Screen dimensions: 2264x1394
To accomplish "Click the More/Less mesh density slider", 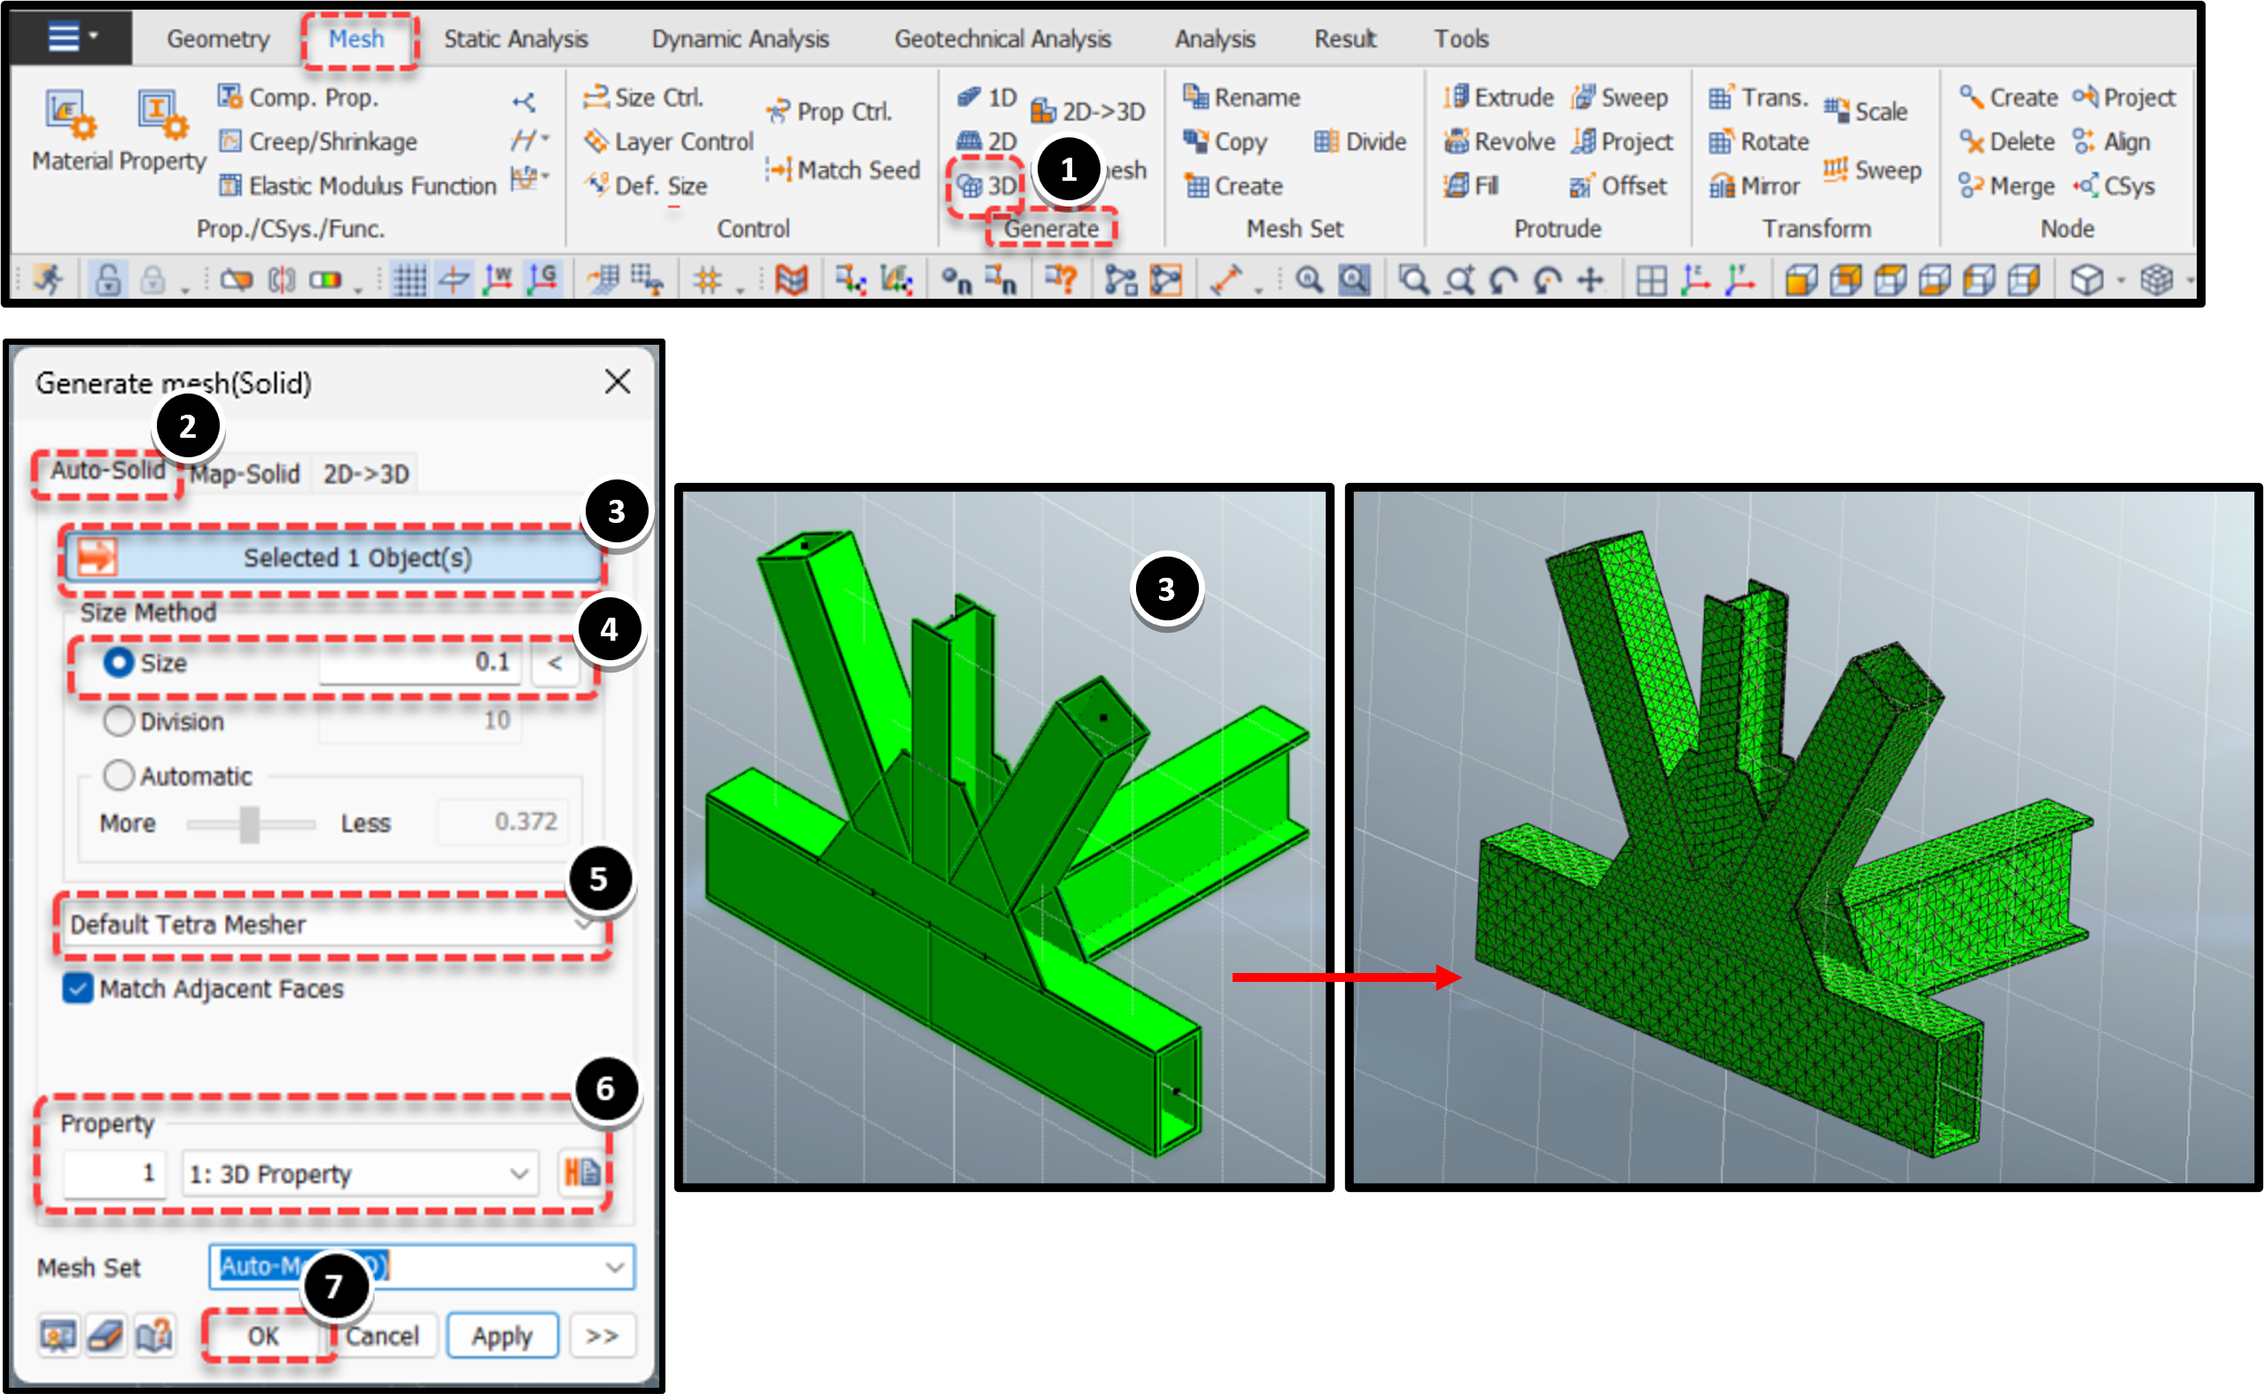I will pos(250,823).
